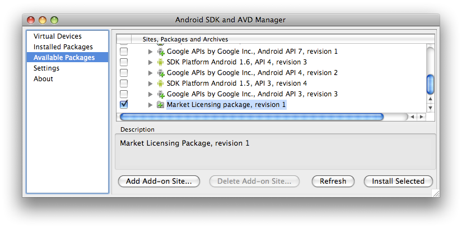Click the Install Selected button

click(398, 181)
